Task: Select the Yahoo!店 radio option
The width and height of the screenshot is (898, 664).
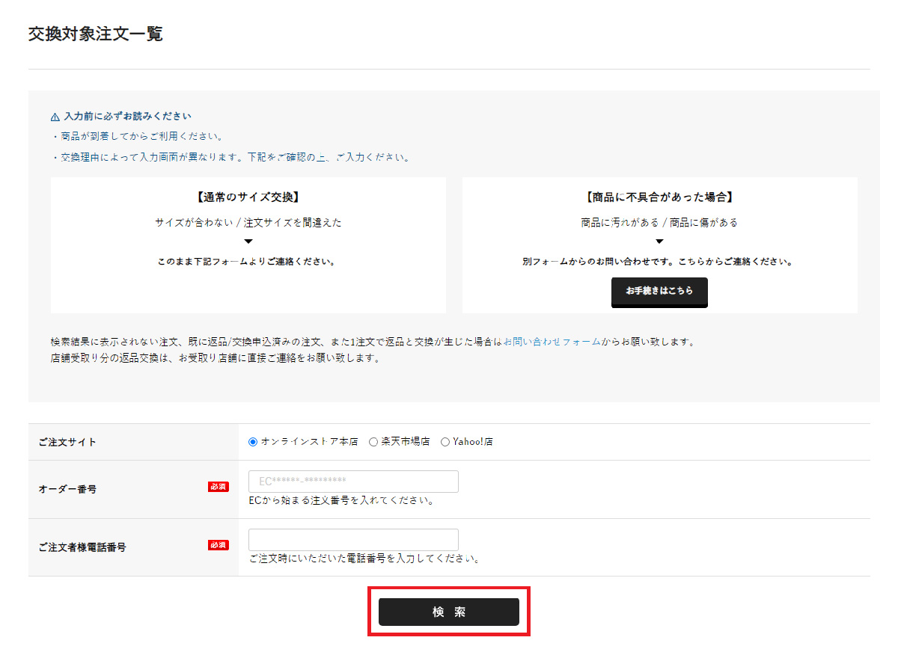Action: coord(445,442)
